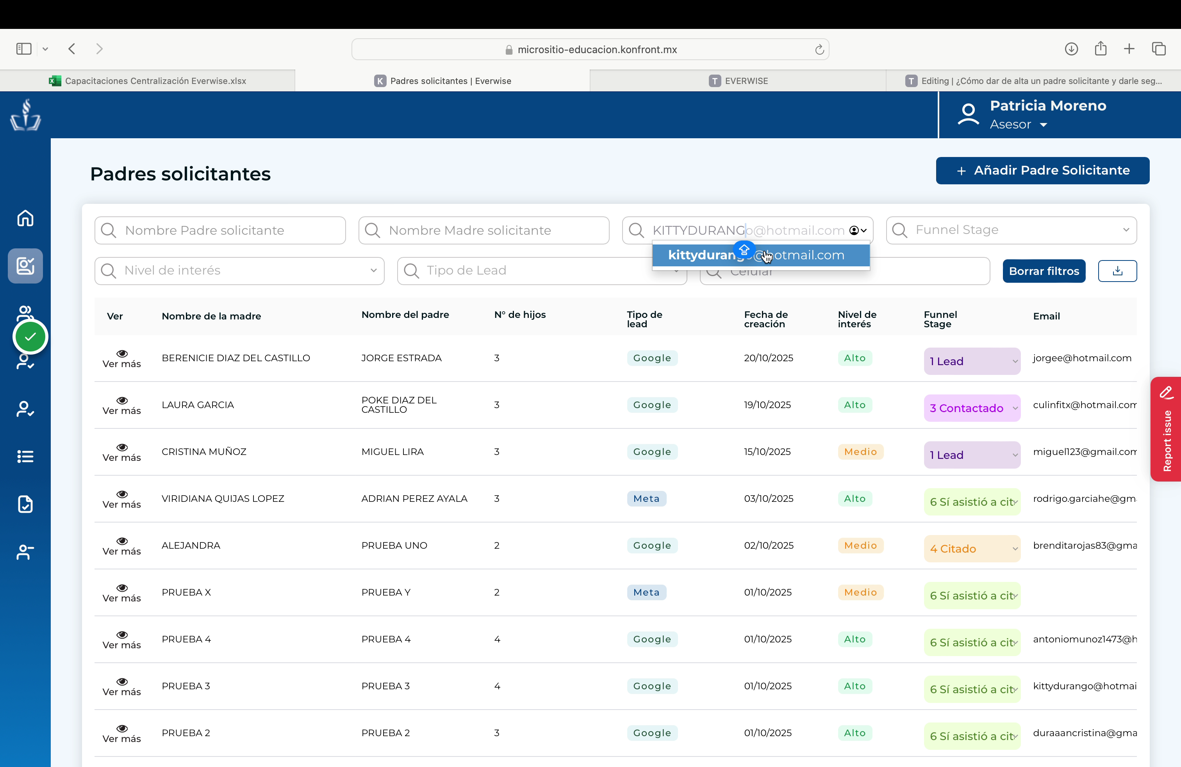
Task: Click the Borrar filtros button
Action: pos(1044,271)
